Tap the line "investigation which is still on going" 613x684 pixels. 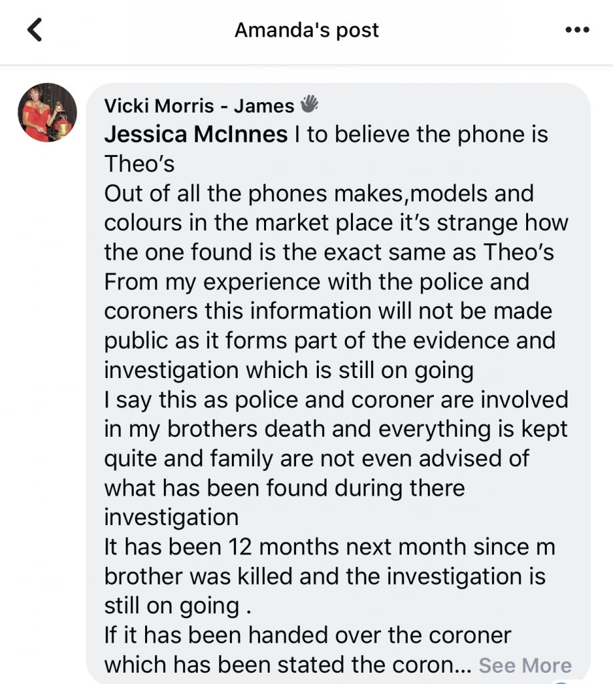tap(289, 369)
